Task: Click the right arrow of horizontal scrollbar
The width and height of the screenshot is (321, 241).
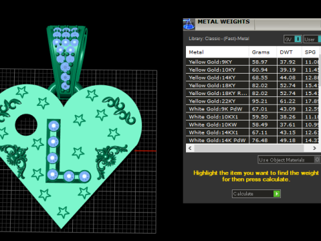Action: (x=314, y=148)
